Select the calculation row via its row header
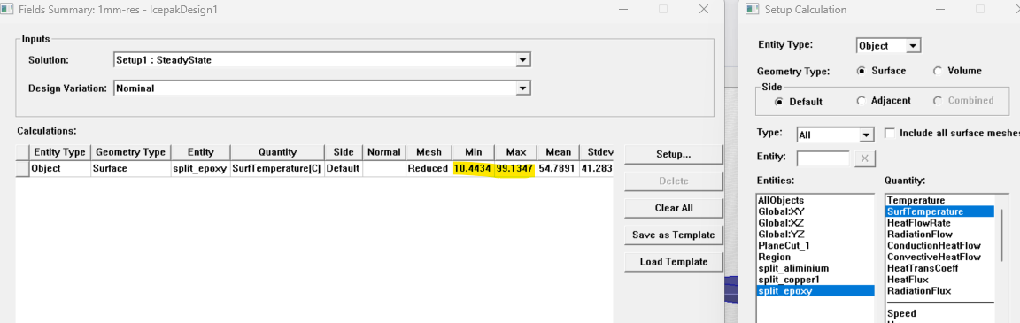This screenshot has height=323, width=1020. click(23, 168)
